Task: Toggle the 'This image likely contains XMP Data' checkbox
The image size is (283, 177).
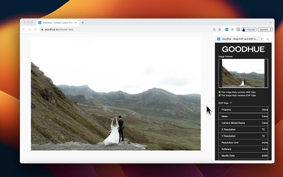Action: click(x=219, y=92)
